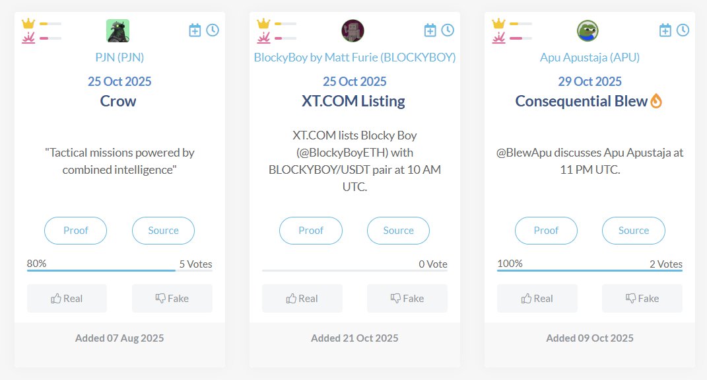Click the PJN coin avatar image
707x380 pixels.
tap(118, 30)
